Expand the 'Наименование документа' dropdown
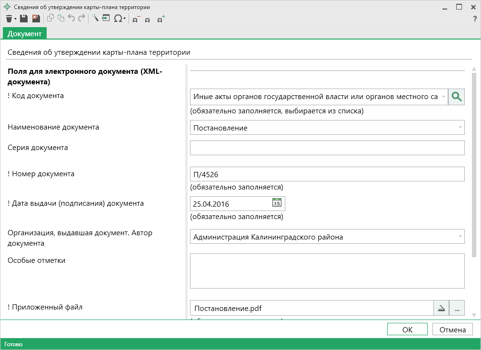Screen dimensions: 481x350 point(460,128)
